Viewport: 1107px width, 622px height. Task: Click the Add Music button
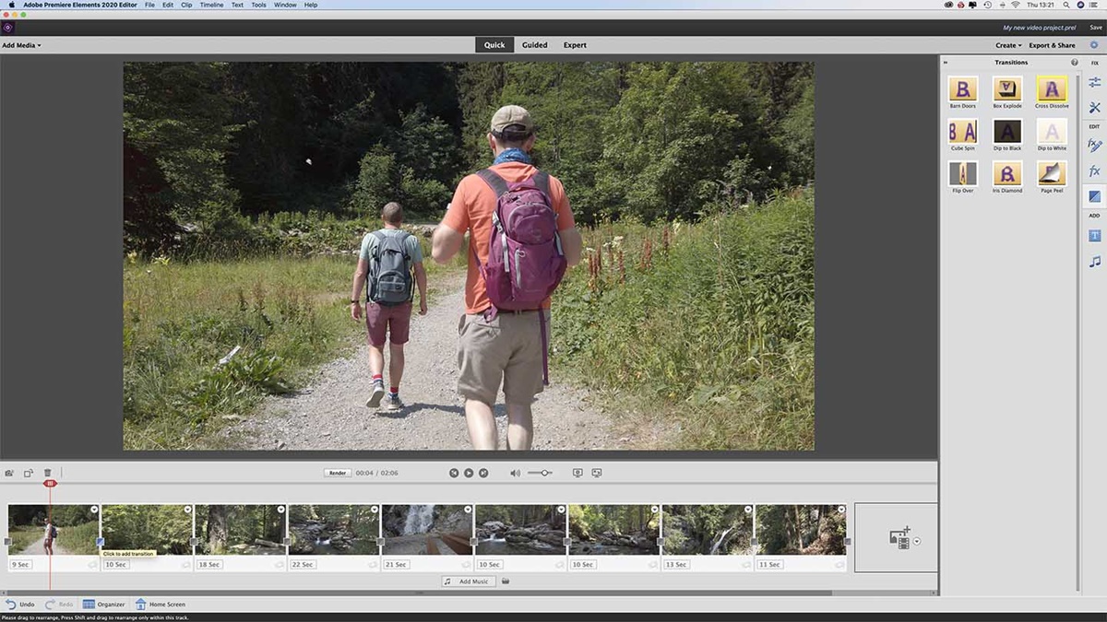click(x=469, y=581)
